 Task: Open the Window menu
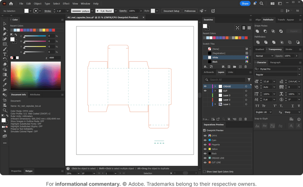85,3
